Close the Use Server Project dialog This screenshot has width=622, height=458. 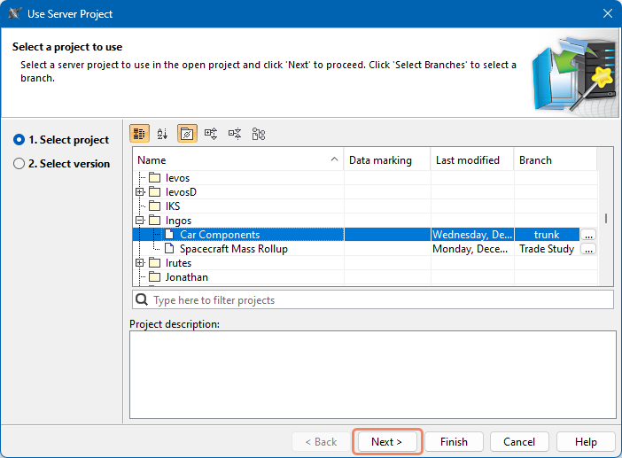point(607,14)
